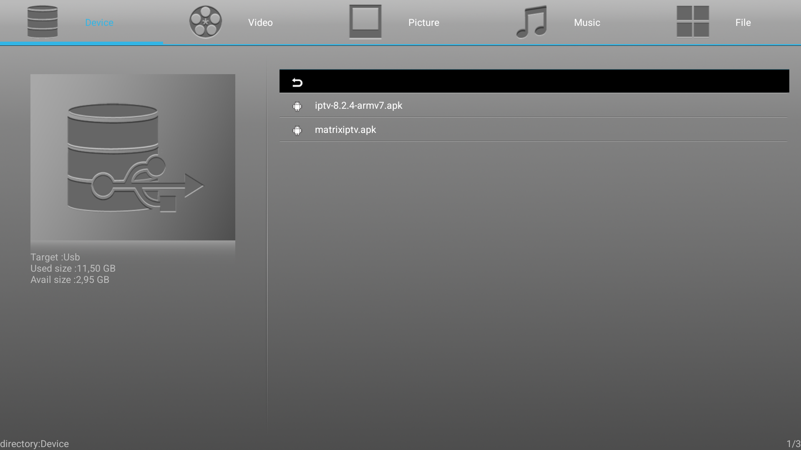Open the Video tab label
The image size is (801, 450).
260,22
